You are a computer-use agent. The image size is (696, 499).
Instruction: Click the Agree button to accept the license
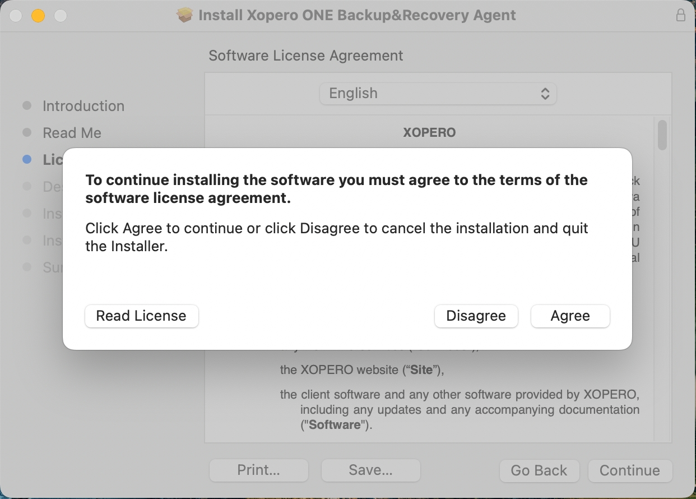pos(570,316)
